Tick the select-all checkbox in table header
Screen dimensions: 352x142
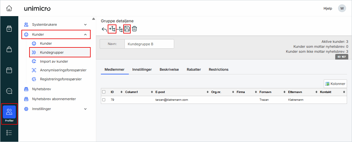(x=104, y=92)
